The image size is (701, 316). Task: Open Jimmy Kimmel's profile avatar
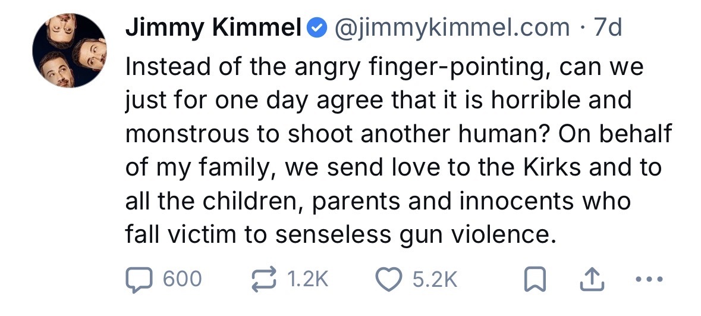click(69, 50)
